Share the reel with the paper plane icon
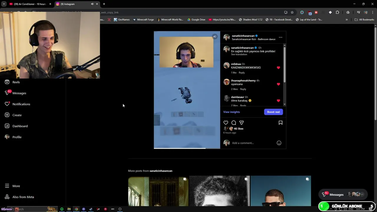Viewport: 377px width, 212px height. coord(242,123)
